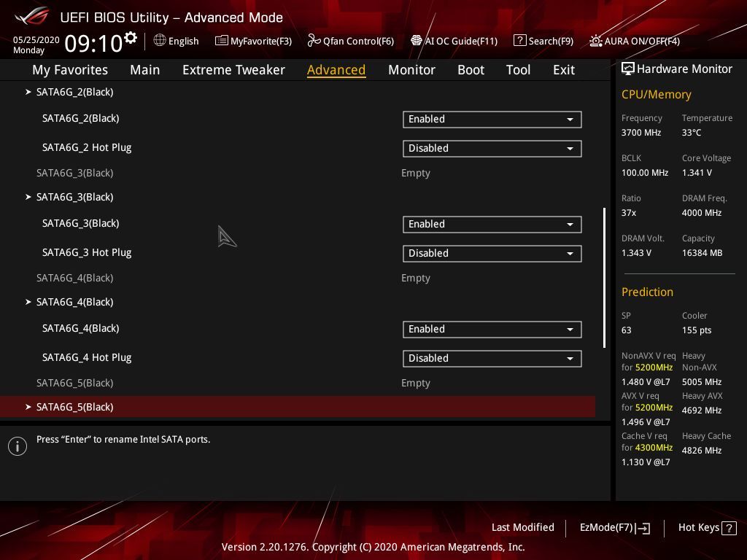Click the 1.343 V DRAM voltage value
The height and width of the screenshot is (560, 747).
click(x=636, y=253)
